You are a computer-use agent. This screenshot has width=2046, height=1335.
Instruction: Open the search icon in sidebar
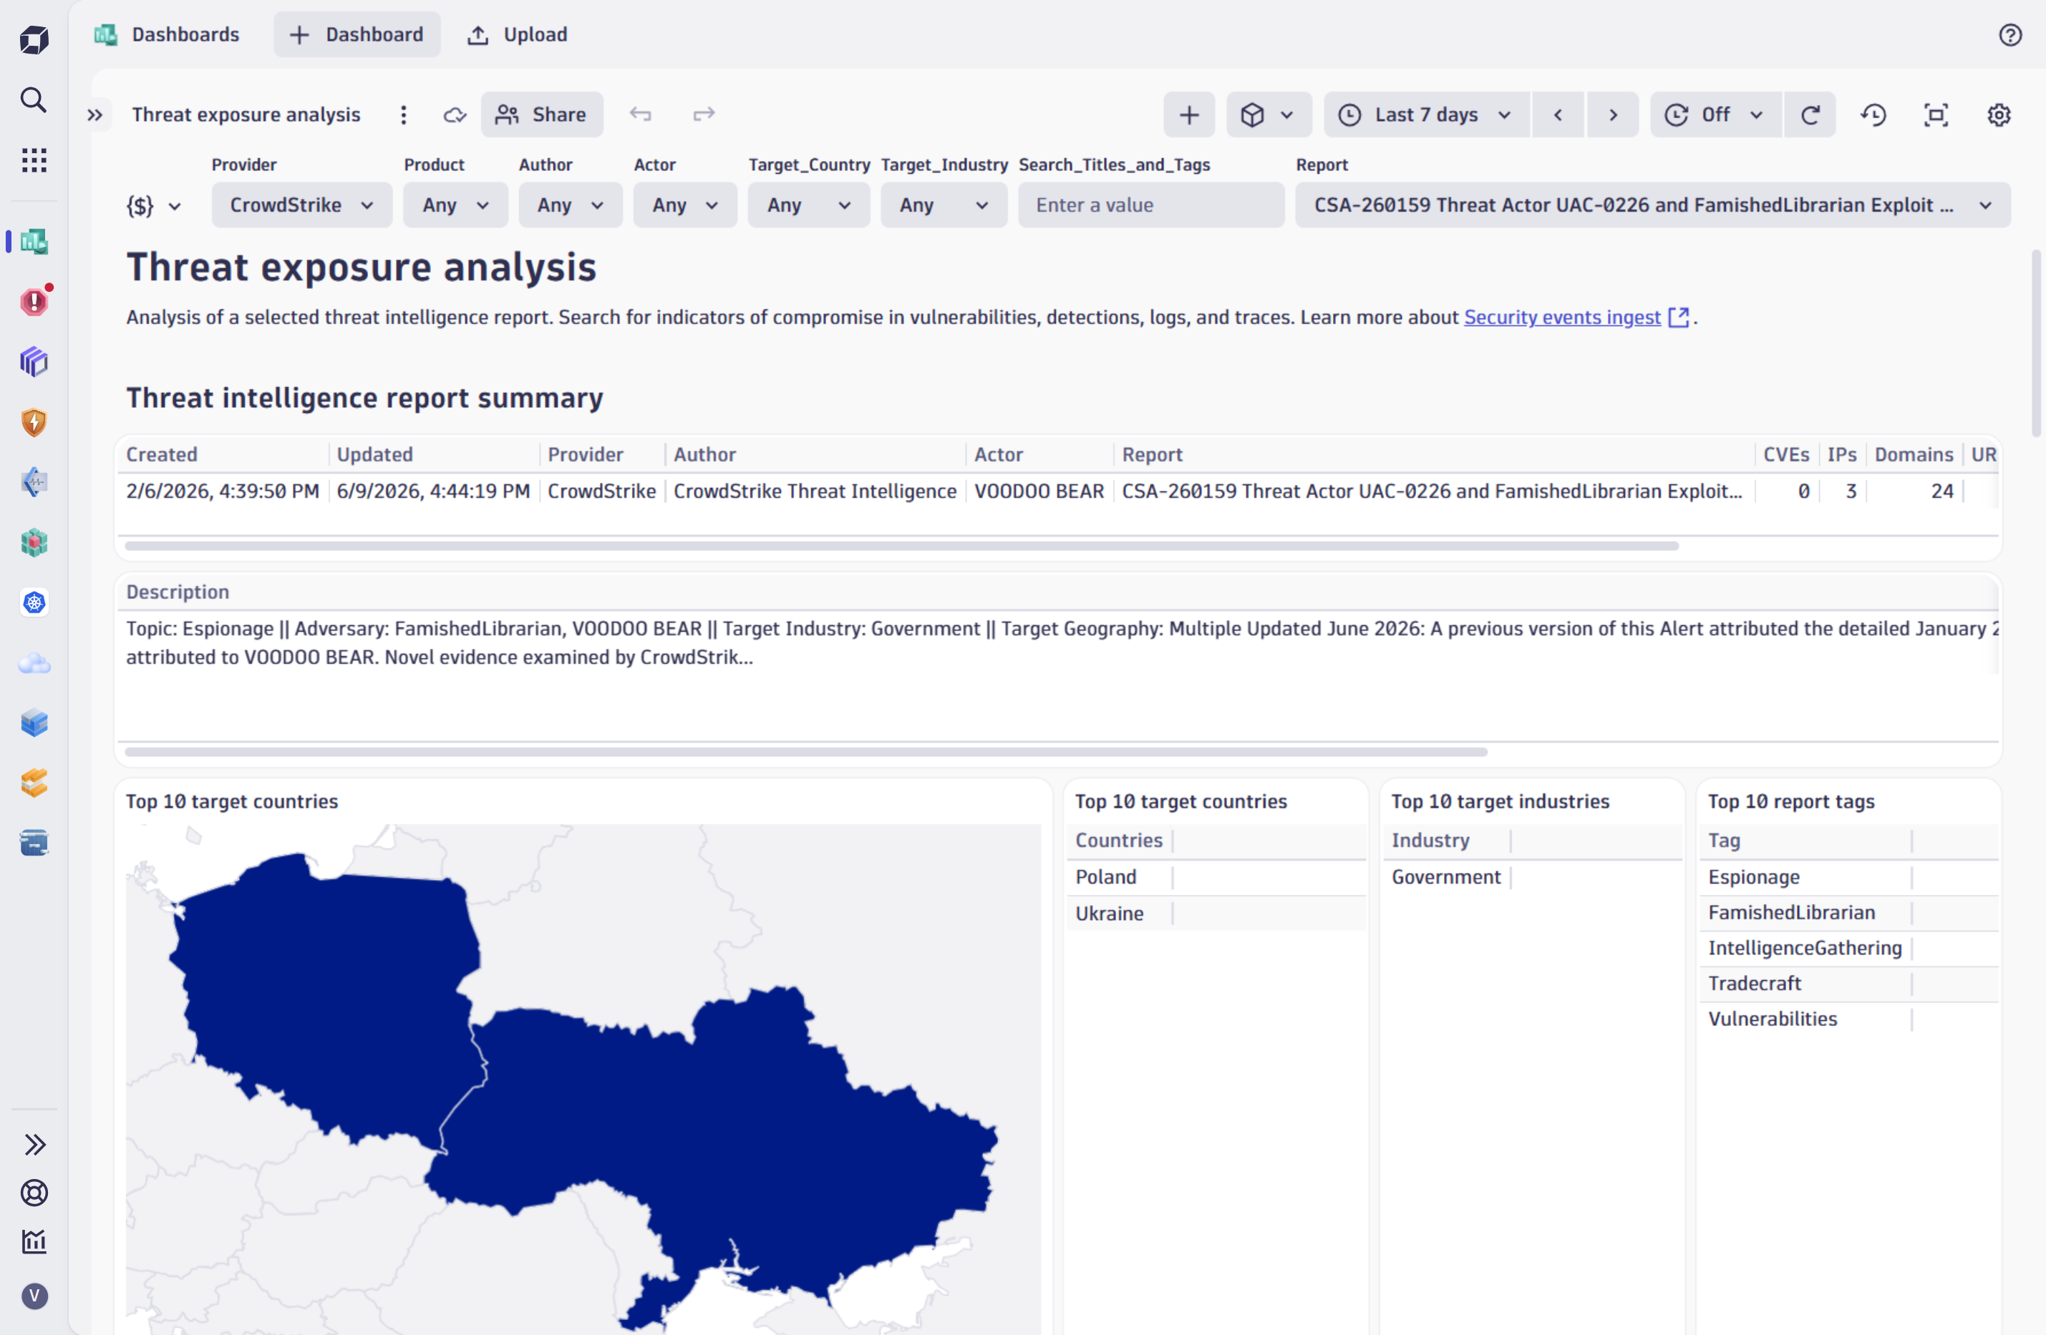[34, 99]
